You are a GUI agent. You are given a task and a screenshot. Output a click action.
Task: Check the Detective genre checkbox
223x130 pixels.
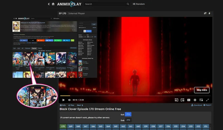pos(79,49)
